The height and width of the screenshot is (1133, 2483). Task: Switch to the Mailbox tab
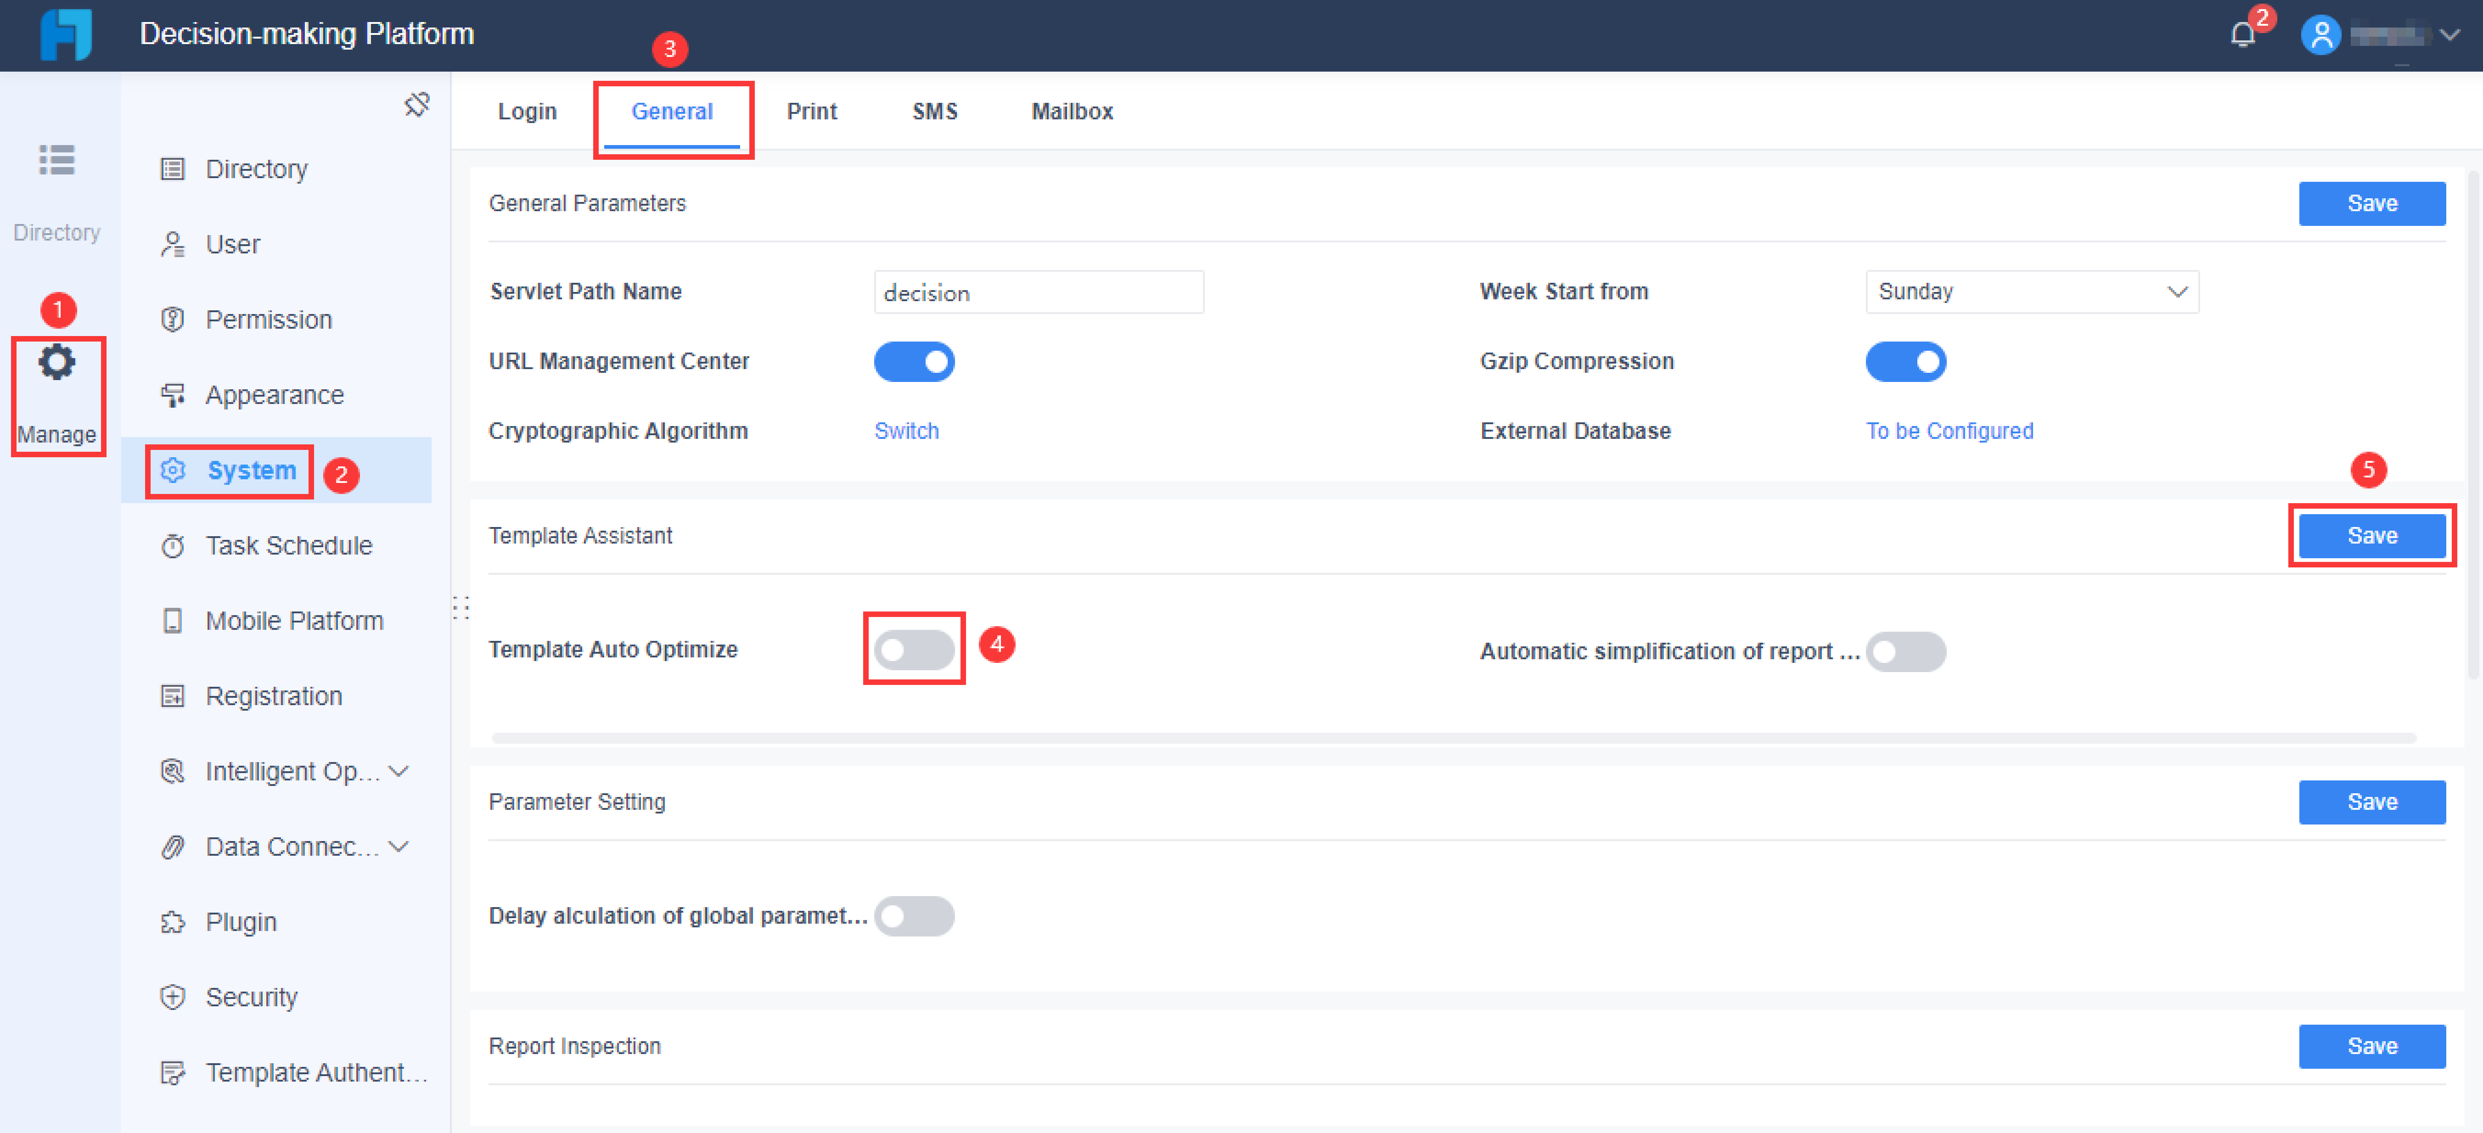tap(1071, 111)
